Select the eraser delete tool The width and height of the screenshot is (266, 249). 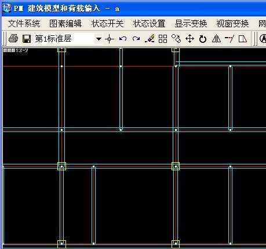pyautogui.click(x=150, y=39)
